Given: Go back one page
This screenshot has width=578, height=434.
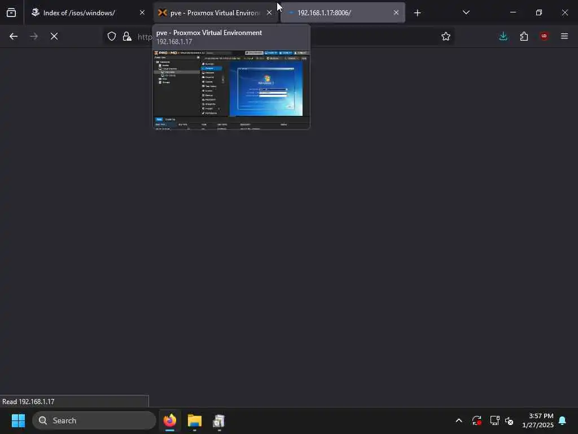Looking at the screenshot, I should pos(14,36).
